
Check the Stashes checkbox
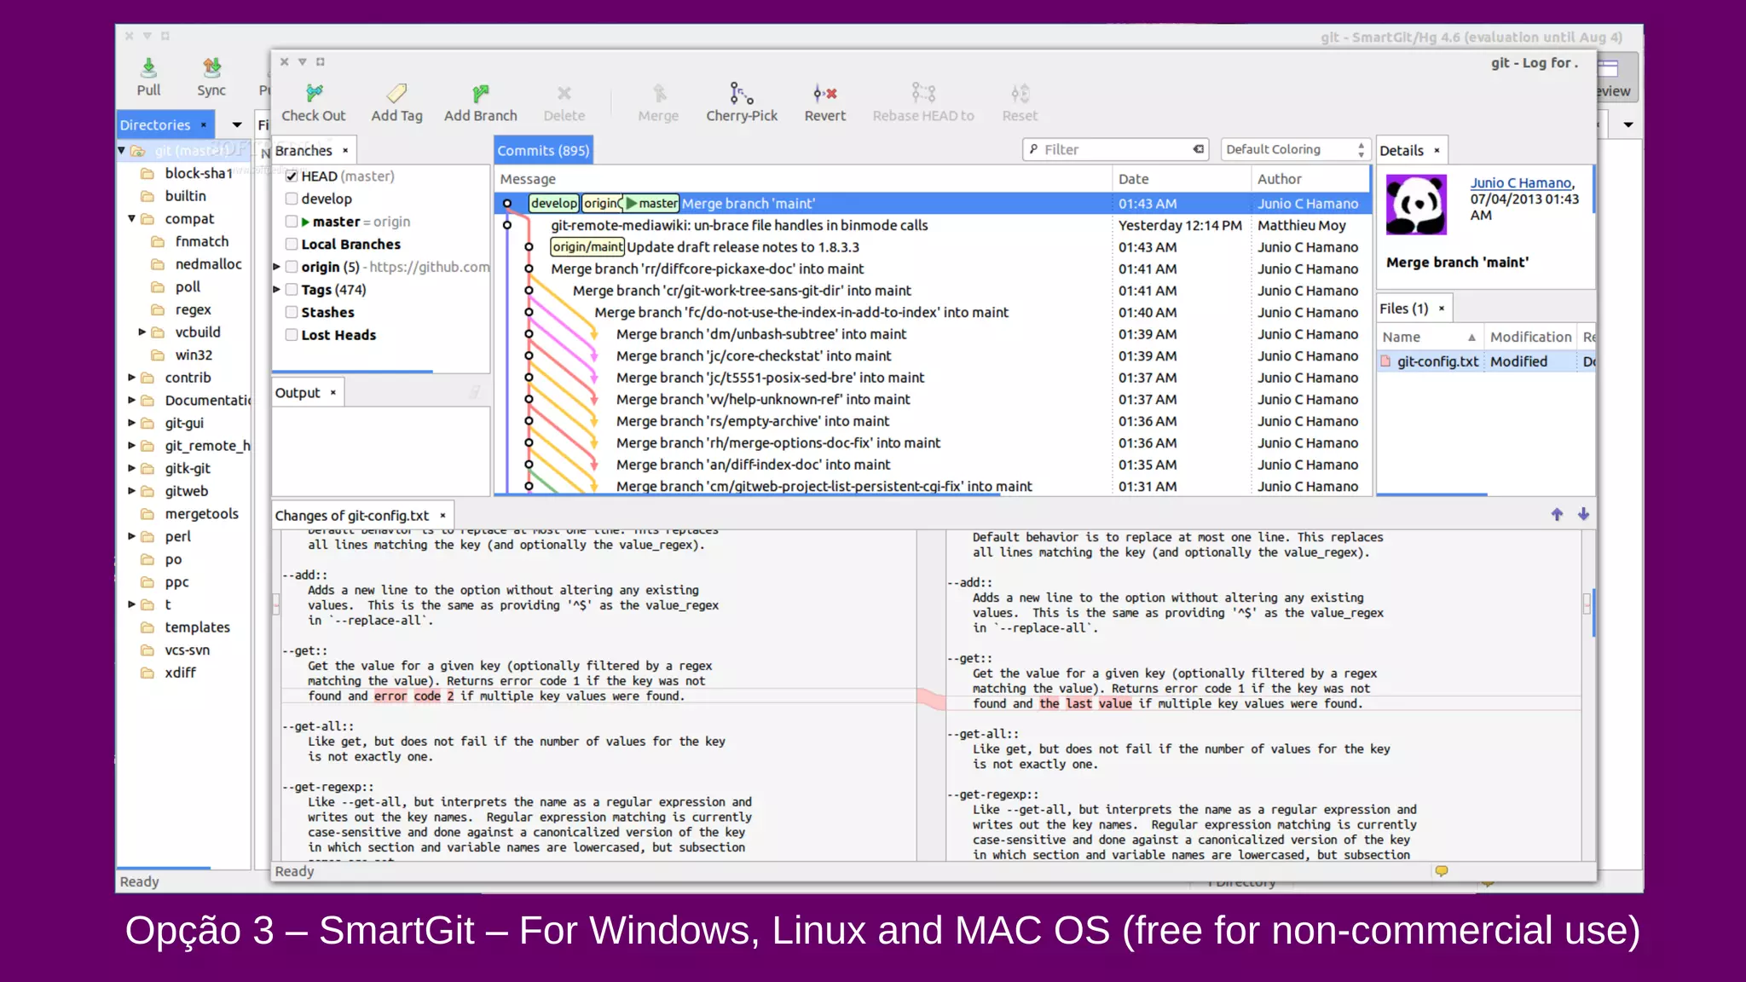click(292, 313)
